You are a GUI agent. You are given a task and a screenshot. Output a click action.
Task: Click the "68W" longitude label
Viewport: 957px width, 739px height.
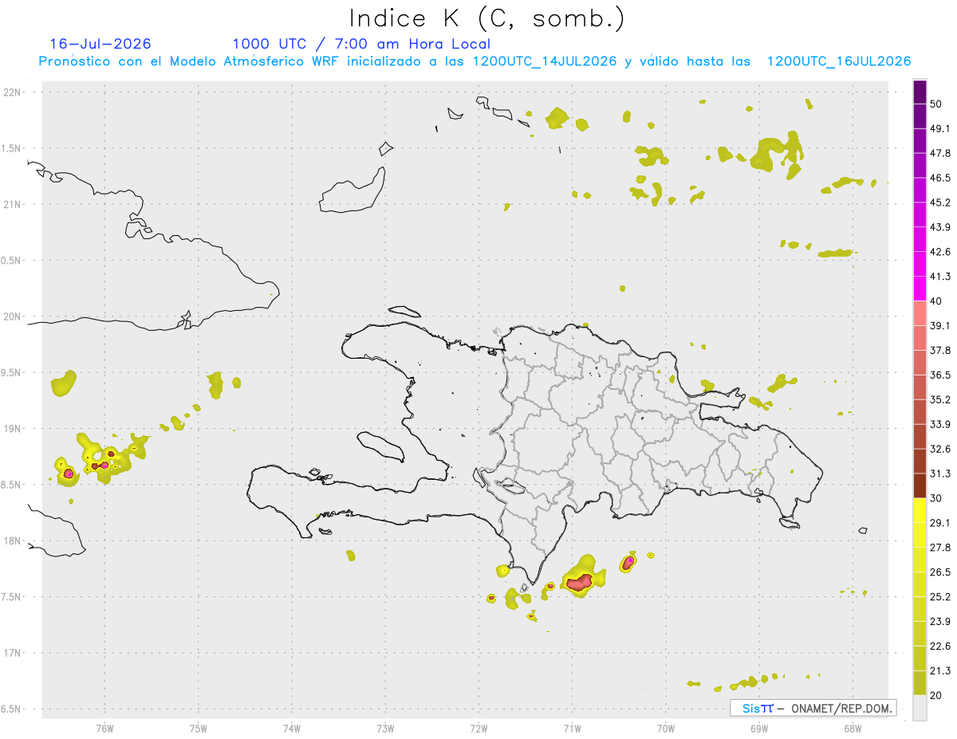852,729
